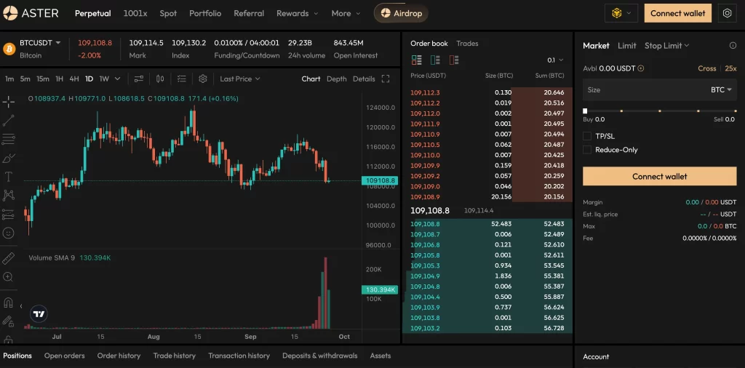The width and height of the screenshot is (745, 368).
Task: Open chart settings gear icon
Action: (x=203, y=79)
